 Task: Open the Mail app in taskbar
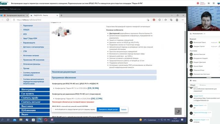point(14,120)
